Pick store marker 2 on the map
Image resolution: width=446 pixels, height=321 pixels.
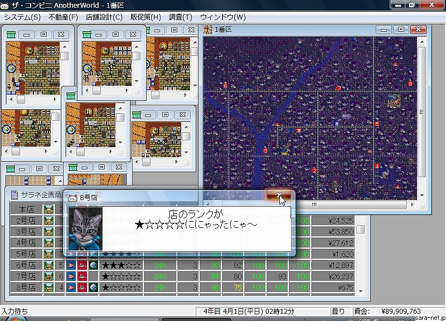tap(314, 171)
